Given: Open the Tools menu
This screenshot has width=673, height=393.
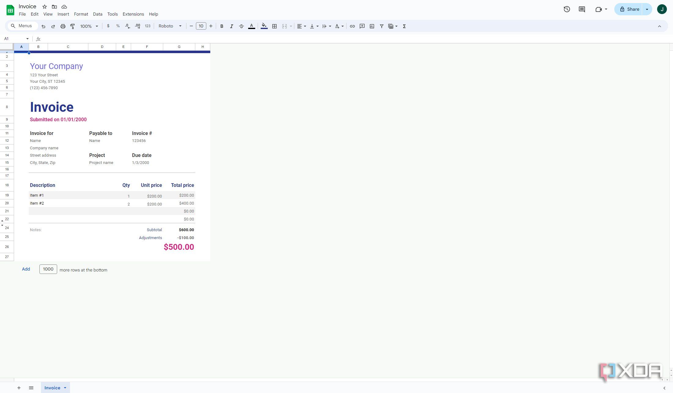Looking at the screenshot, I should (x=112, y=14).
